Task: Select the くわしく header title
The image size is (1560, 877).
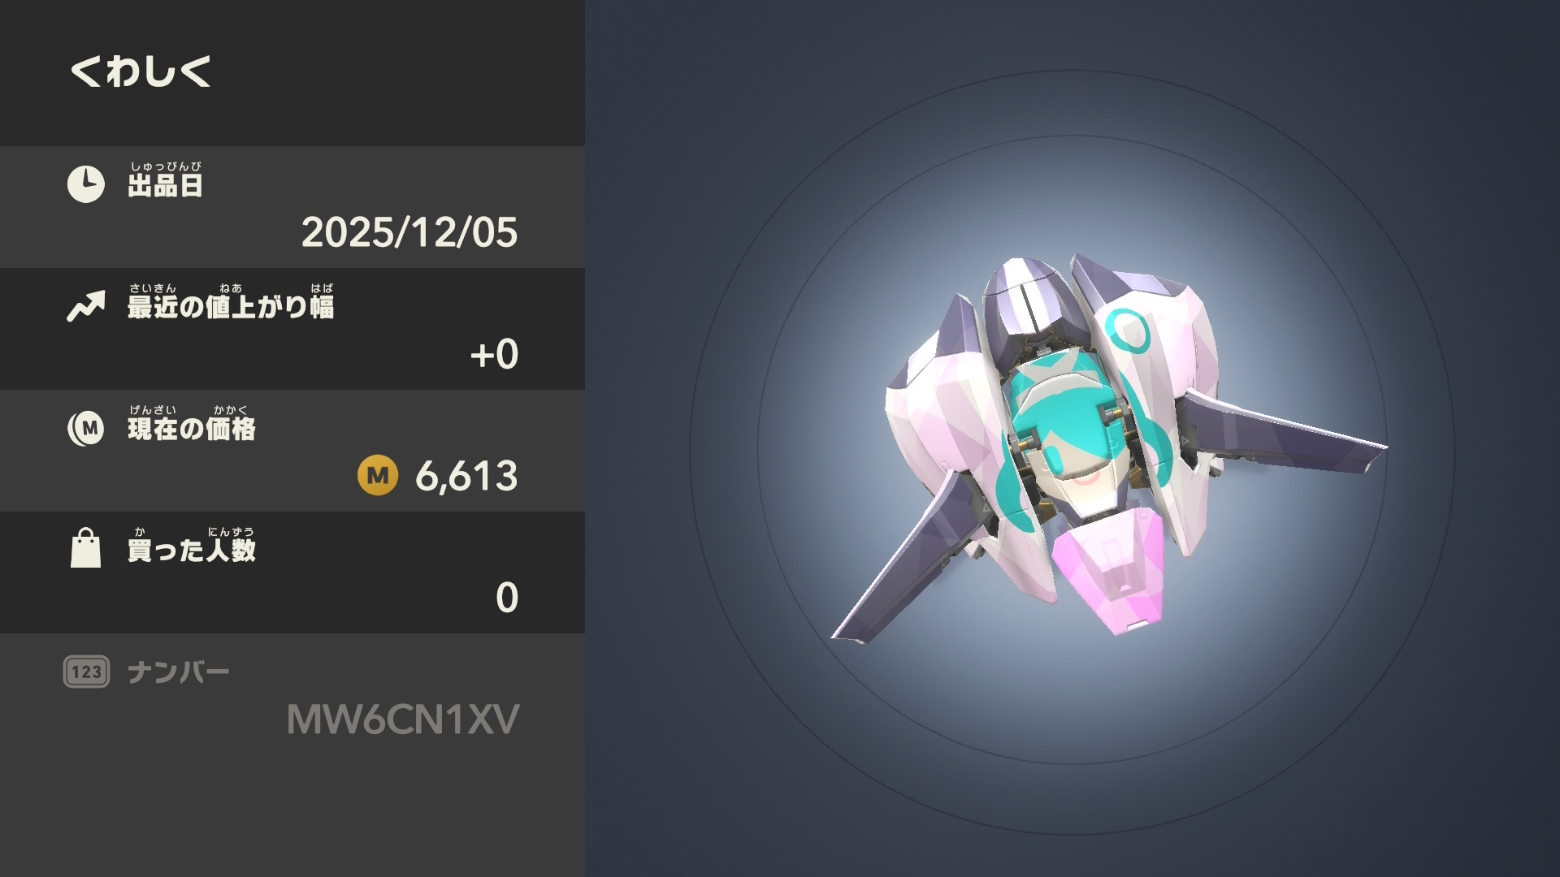Action: (141, 71)
